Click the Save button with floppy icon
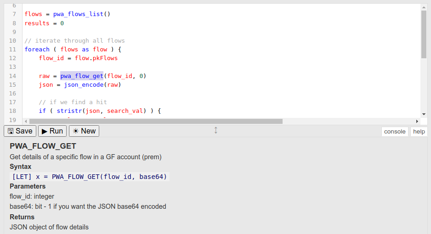This screenshot has height=234, width=431. tap(20, 131)
